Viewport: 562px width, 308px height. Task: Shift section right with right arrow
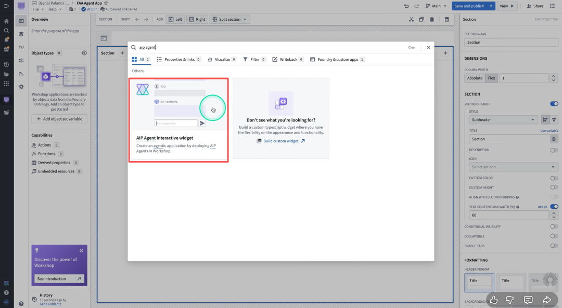click(146, 19)
